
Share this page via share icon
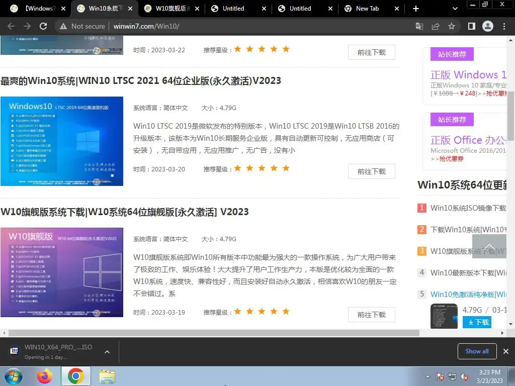point(436,26)
